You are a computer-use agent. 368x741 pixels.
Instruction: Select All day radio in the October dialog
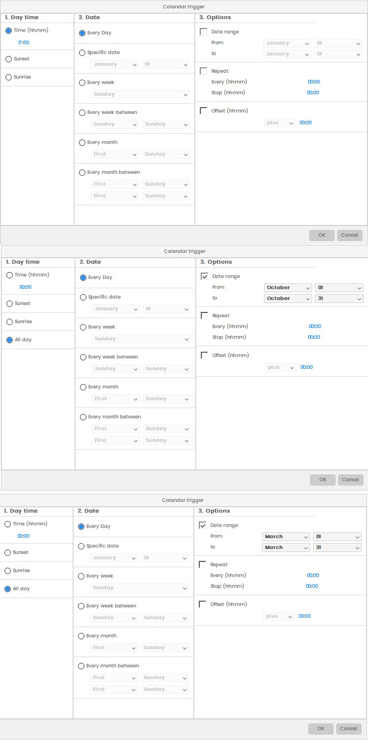(x=9, y=340)
